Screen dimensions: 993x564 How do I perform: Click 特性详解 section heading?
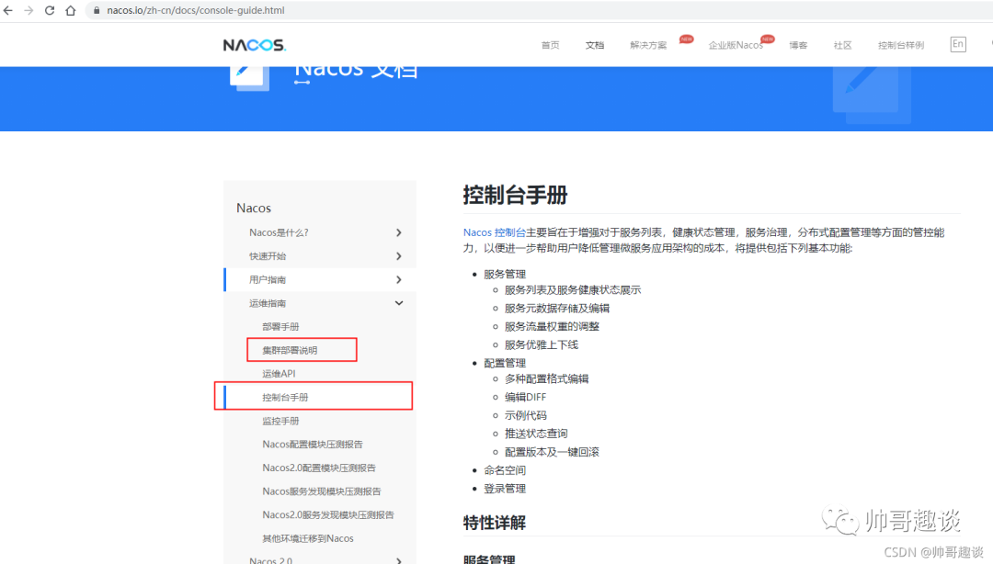coord(495,523)
